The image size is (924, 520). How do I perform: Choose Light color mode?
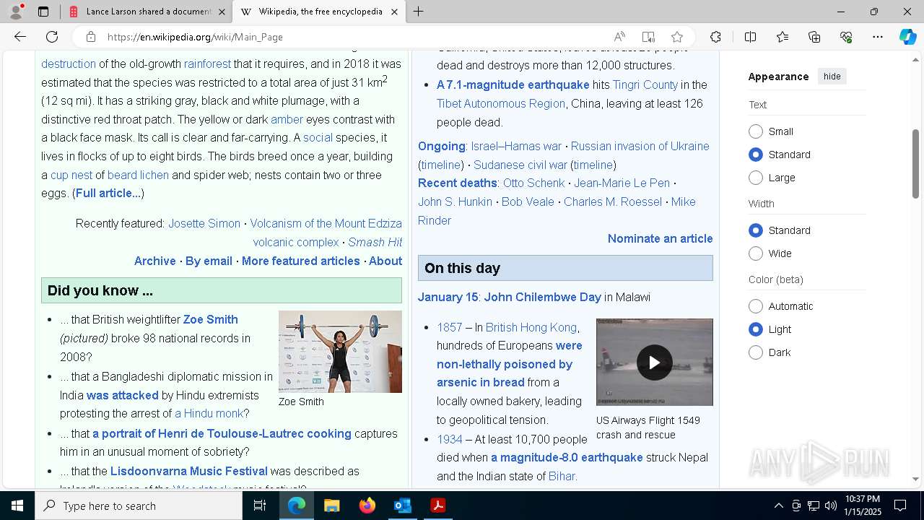point(756,329)
